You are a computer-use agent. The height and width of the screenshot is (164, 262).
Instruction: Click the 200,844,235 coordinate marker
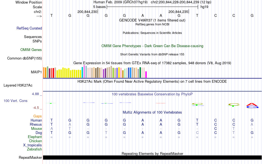[x=178, y=12]
